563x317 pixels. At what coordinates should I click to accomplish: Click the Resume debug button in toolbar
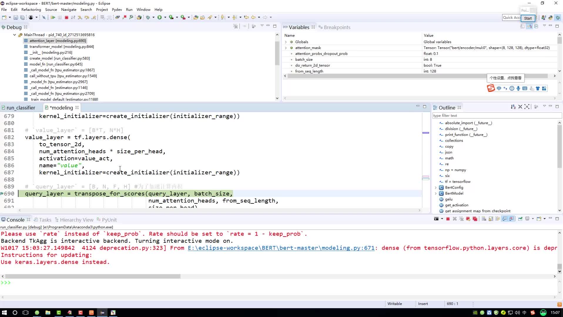[x=53, y=18]
